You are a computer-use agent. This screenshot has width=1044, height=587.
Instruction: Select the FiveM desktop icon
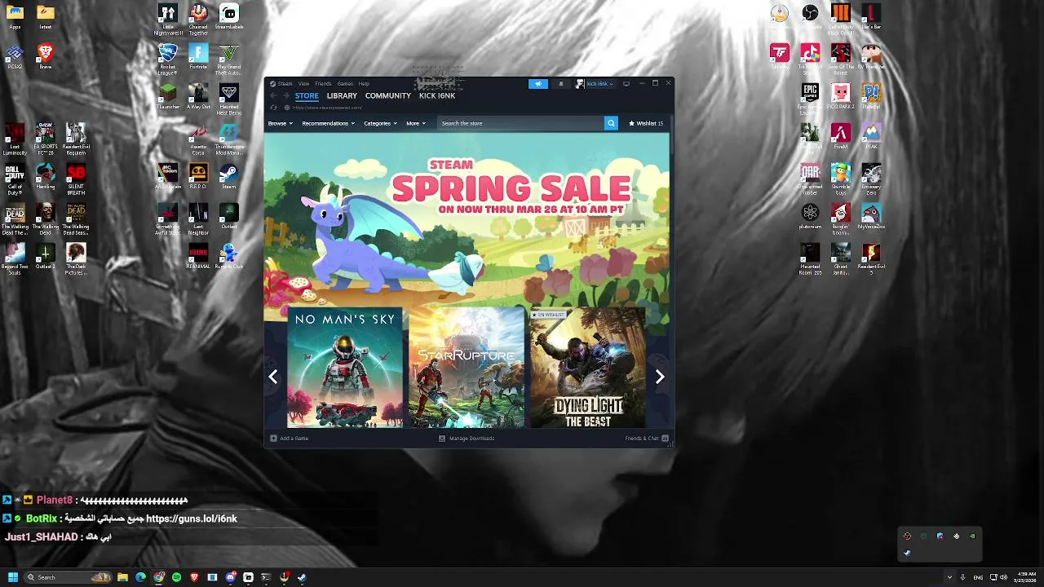841,136
